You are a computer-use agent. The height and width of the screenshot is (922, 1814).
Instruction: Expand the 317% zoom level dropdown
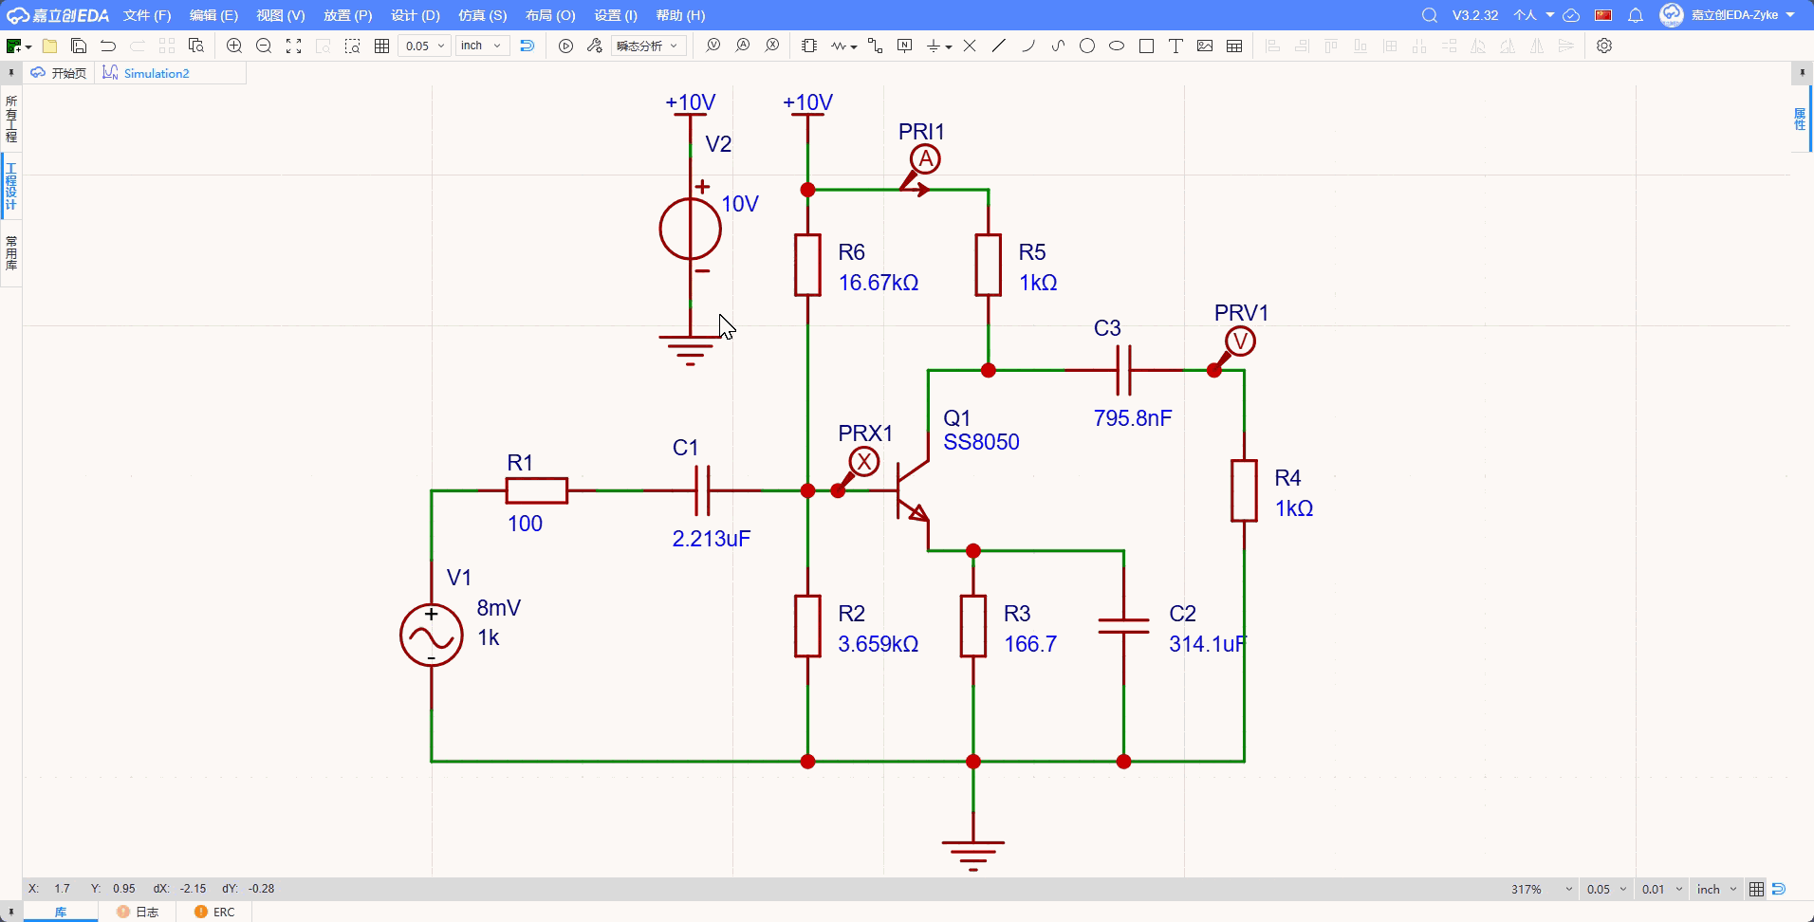(1541, 889)
